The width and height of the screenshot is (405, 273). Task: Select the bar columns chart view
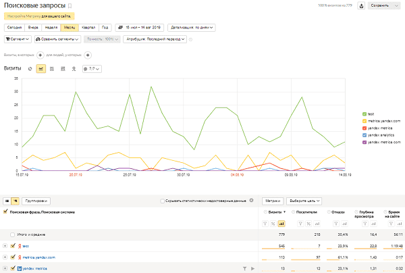point(62,68)
